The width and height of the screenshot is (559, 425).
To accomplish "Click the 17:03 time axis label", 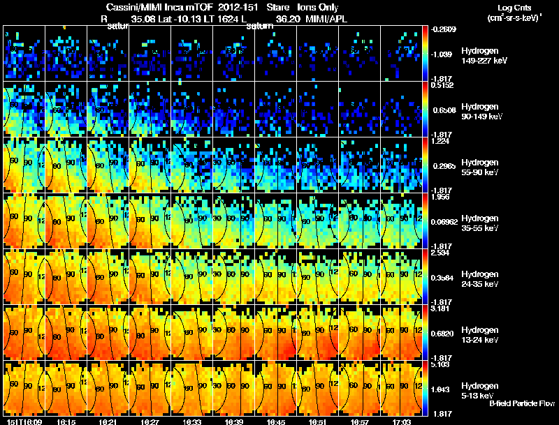I will (401, 422).
